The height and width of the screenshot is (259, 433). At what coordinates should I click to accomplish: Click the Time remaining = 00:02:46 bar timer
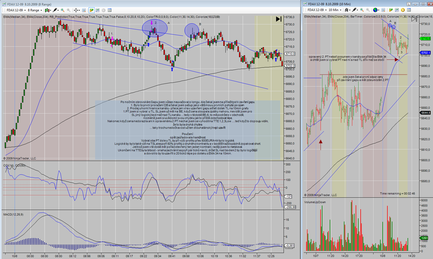tap(397, 193)
